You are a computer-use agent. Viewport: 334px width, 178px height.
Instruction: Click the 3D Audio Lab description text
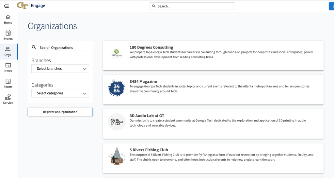(218, 123)
